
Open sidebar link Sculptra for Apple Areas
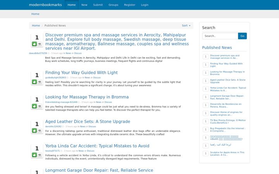click(x=227, y=154)
